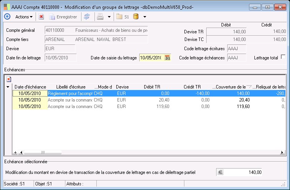This screenshot has width=290, height=190.
Task: Click the refresh arrows icon
Action: (x=87, y=17)
